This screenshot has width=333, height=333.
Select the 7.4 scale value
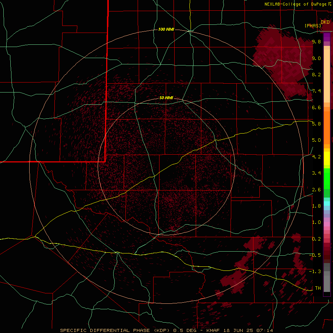pos(316,91)
